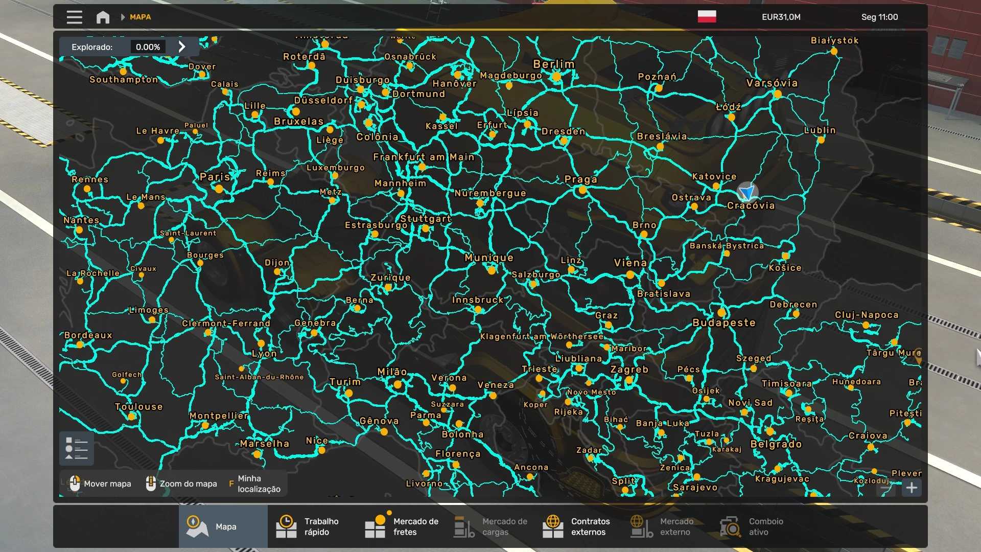The image size is (981, 552).
Task: Click the current position arrow near Cracóvia
Action: 747,192
